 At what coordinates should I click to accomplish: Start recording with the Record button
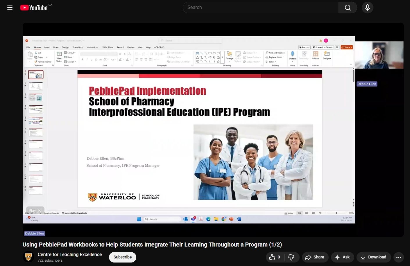304,47
